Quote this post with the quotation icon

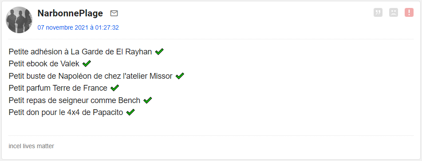click(x=378, y=12)
